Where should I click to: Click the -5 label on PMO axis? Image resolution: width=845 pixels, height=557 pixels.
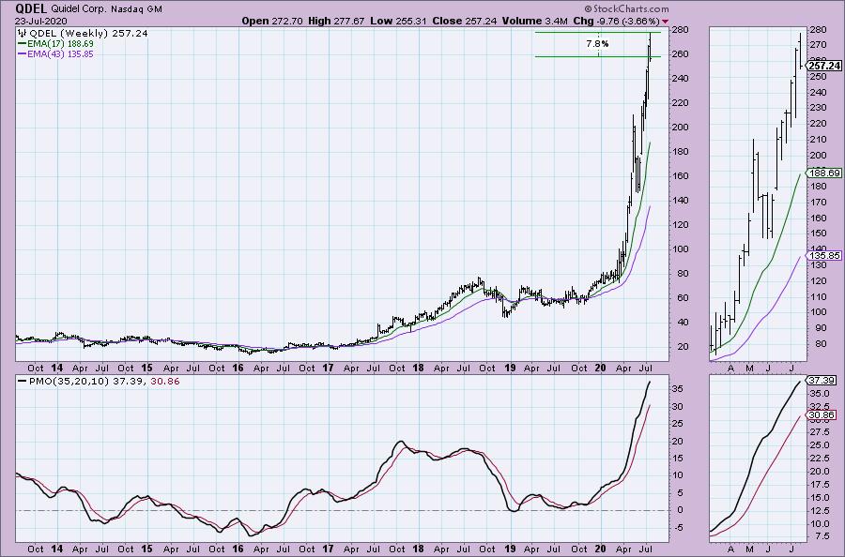coord(678,527)
